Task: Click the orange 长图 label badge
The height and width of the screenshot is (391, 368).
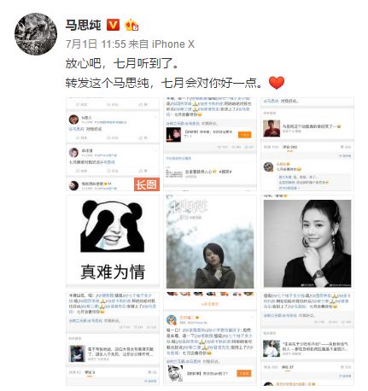Action: [147, 184]
